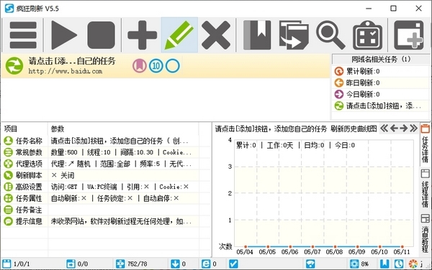Toggle the checkmark box in the status bar
432x270 pixels.
click(233, 264)
